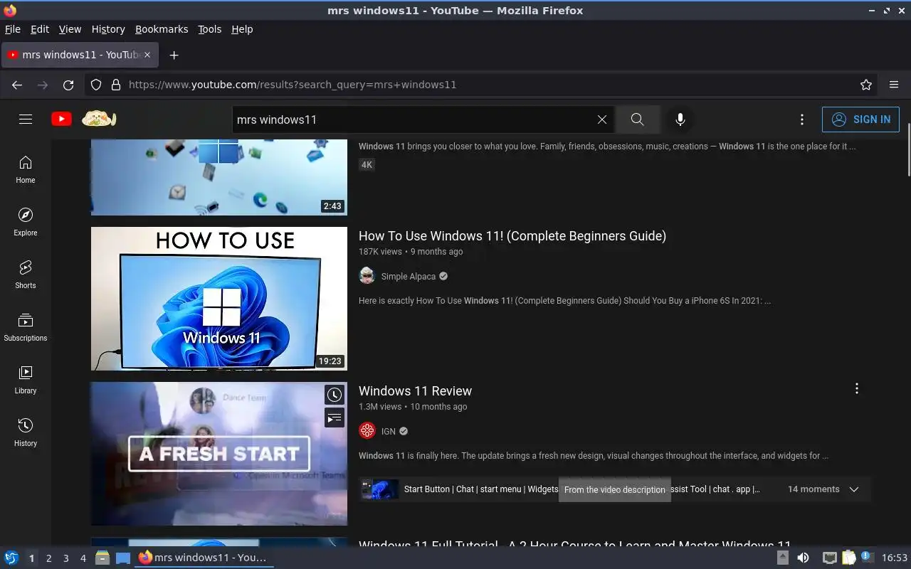
Task: Click the padlock site info icon
Action: click(x=116, y=85)
